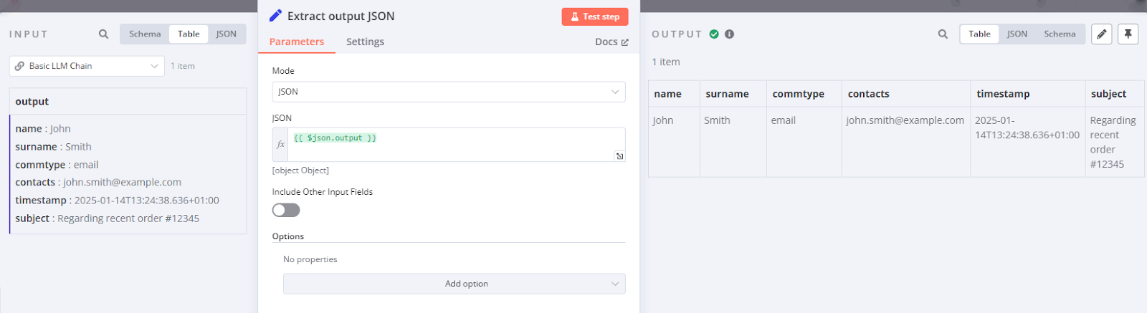Screen dimensions: 1147x313
Task: Click the node title Extract output JSON
Action: click(341, 16)
